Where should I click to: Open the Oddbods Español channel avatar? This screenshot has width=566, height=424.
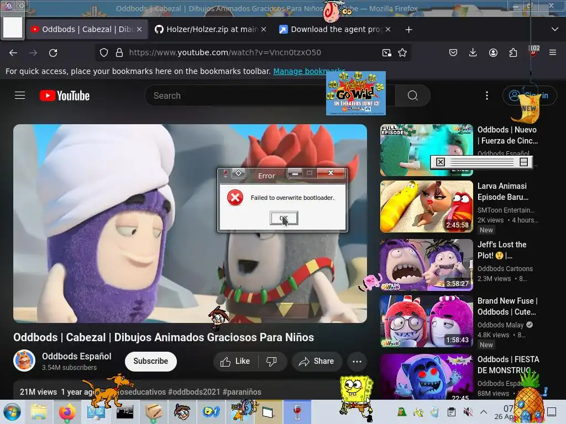coord(24,361)
